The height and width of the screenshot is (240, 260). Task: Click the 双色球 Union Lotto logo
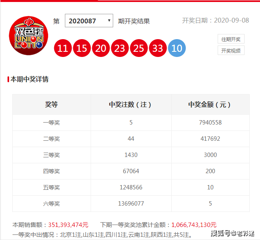pos(28,36)
